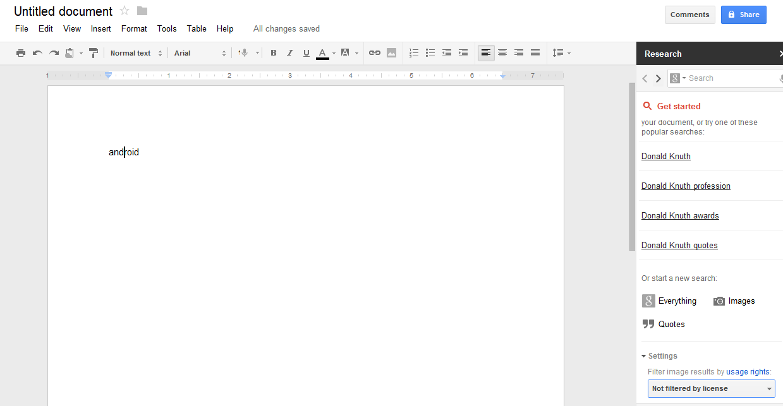783x406 pixels.
Task: Open the Edit menu
Action: tap(46, 28)
